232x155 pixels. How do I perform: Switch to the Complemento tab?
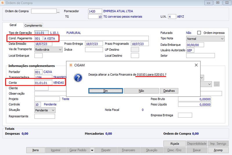coord(33,25)
